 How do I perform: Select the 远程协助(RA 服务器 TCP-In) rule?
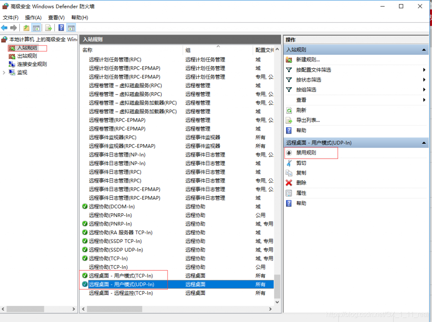tap(178, 233)
